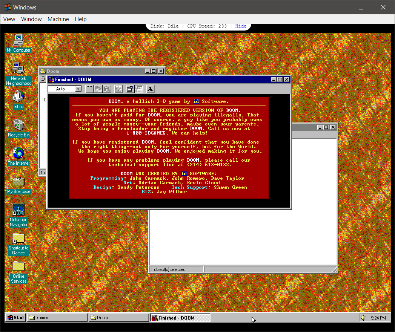Open My Computer desktop icon
This screenshot has height=332, width=395.
pos(18,43)
